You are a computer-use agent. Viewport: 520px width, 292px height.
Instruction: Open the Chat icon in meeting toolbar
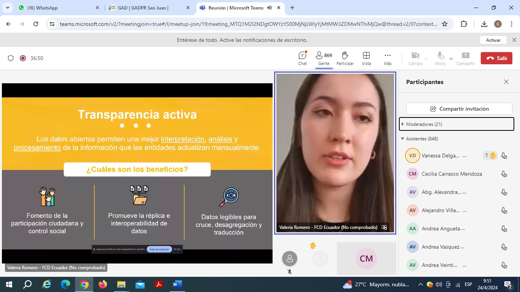pos(302,56)
